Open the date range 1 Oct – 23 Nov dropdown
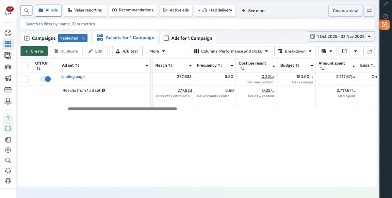Viewport: 392px width, 198px height. 341,36
